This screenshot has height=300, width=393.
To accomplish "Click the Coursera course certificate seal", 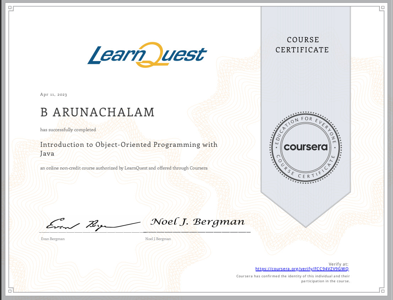I will [x=306, y=147].
